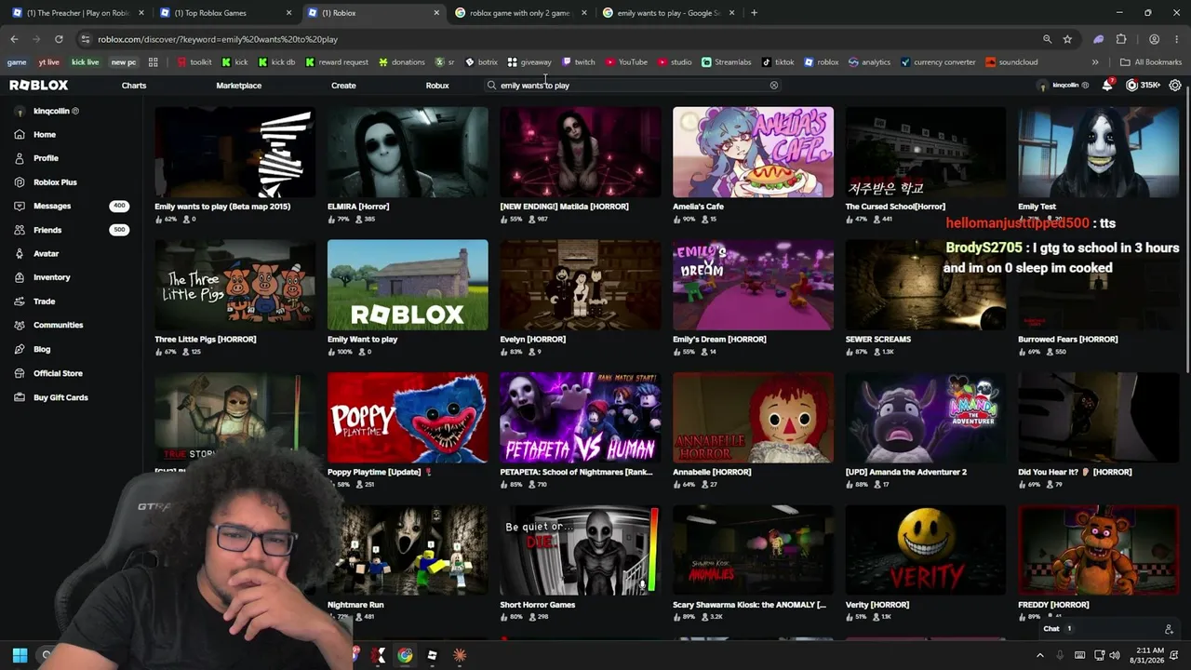Open the twitch bookmark

click(579, 62)
